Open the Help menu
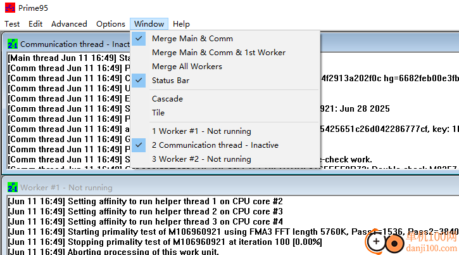The width and height of the screenshot is (459, 255). 181,23
